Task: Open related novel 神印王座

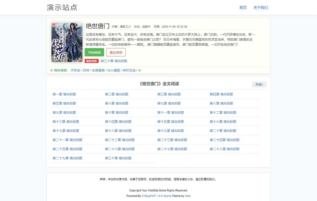Action: tap(129, 70)
